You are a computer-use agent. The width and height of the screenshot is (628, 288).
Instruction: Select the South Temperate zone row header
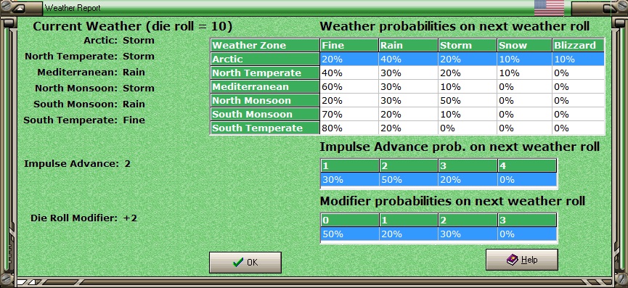click(x=265, y=128)
